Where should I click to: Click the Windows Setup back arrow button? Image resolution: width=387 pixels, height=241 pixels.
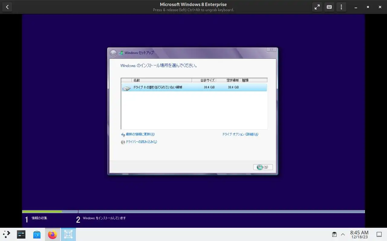tap(113, 53)
